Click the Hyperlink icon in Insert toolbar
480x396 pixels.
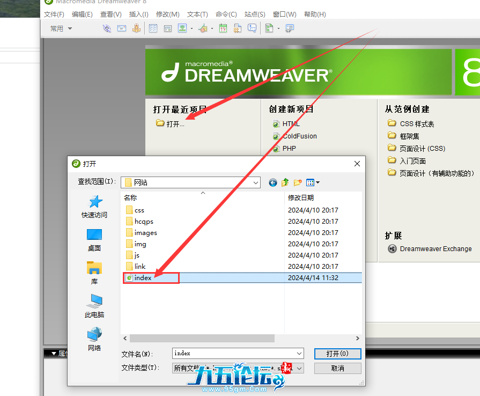(107, 28)
